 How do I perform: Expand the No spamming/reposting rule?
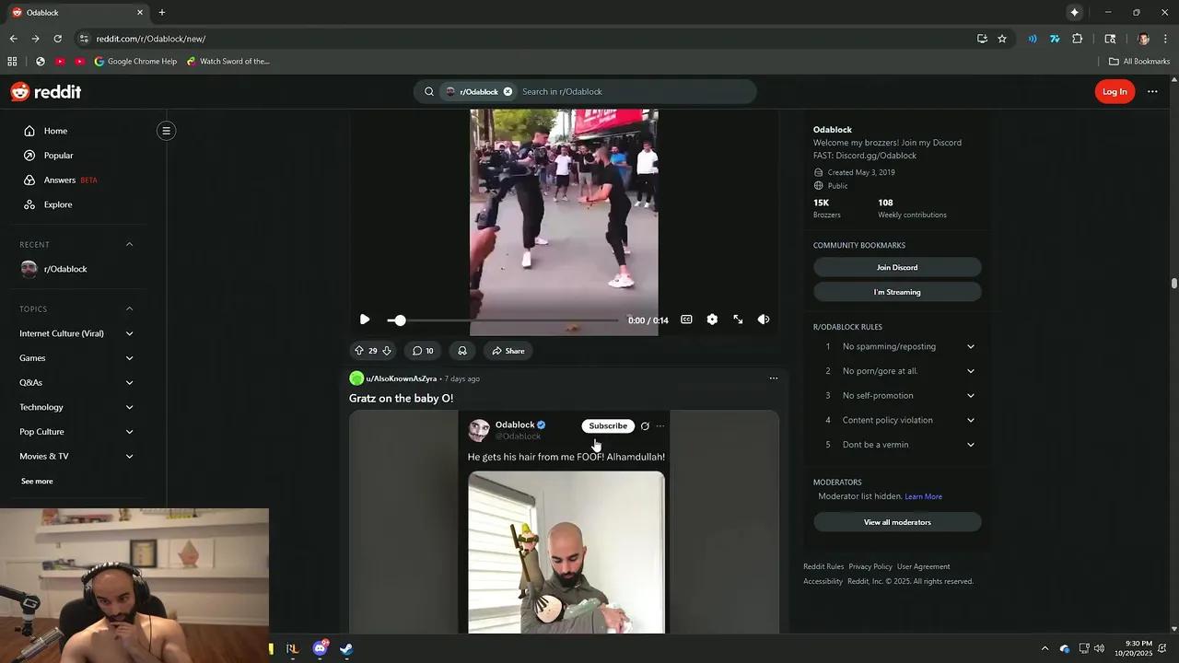tap(970, 346)
